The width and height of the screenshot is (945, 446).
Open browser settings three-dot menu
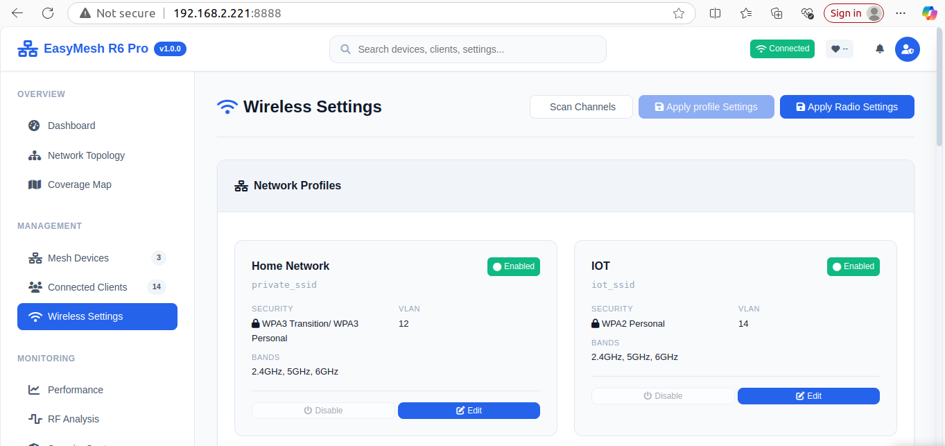pos(901,13)
